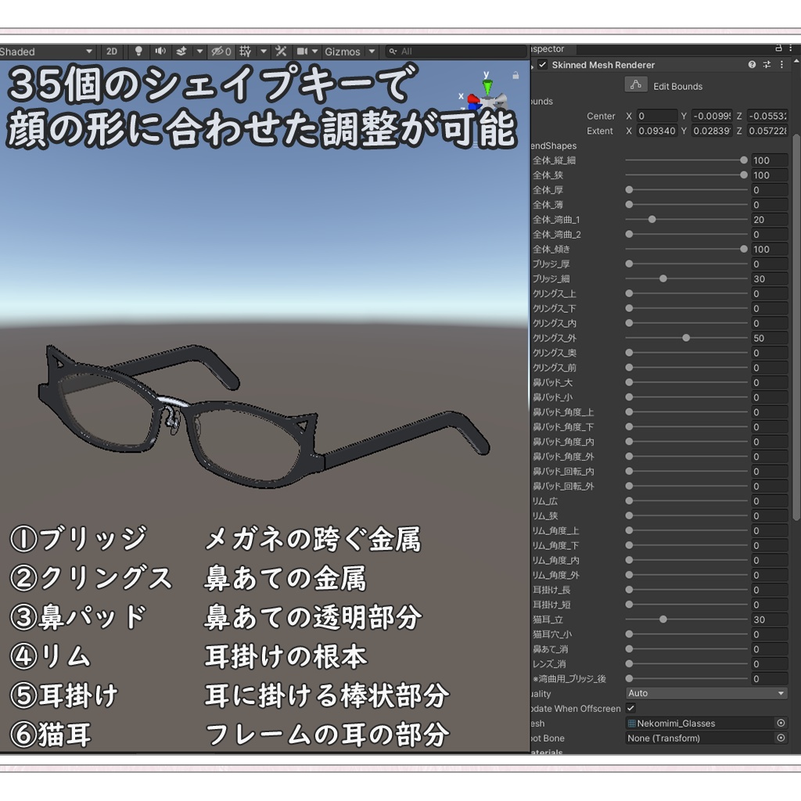Click the grid visibility icon in the toolbar
The height and width of the screenshot is (801, 801).
click(246, 52)
